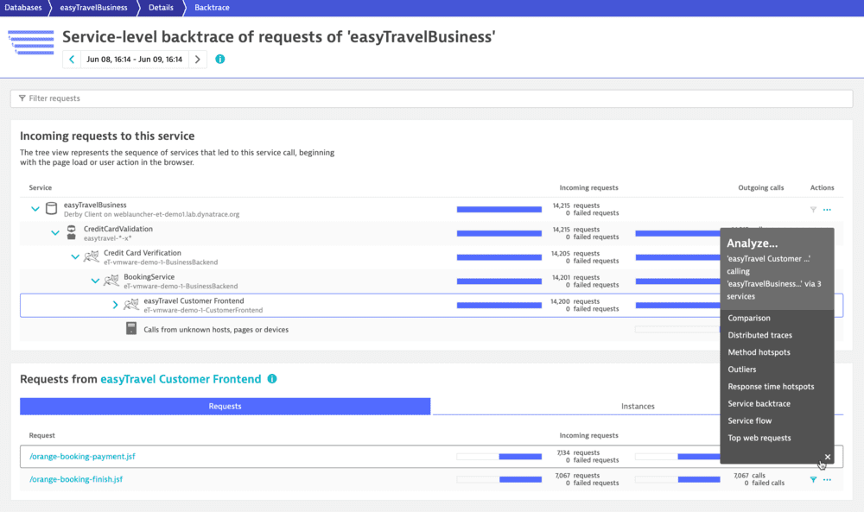Open the more actions menu for /orange-booking-finish.jsf
This screenshot has width=864, height=512.
point(827,479)
